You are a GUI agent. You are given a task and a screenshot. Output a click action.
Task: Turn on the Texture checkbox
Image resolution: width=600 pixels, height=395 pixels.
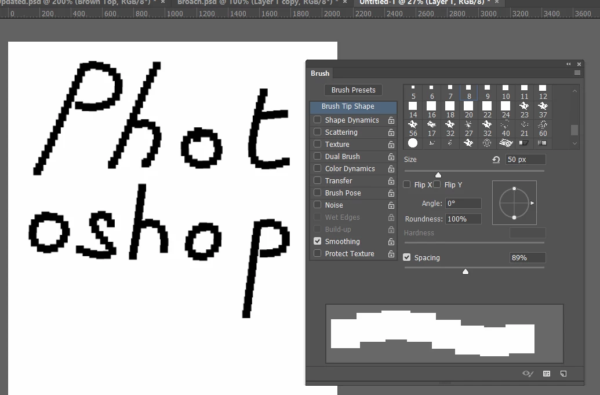click(317, 144)
